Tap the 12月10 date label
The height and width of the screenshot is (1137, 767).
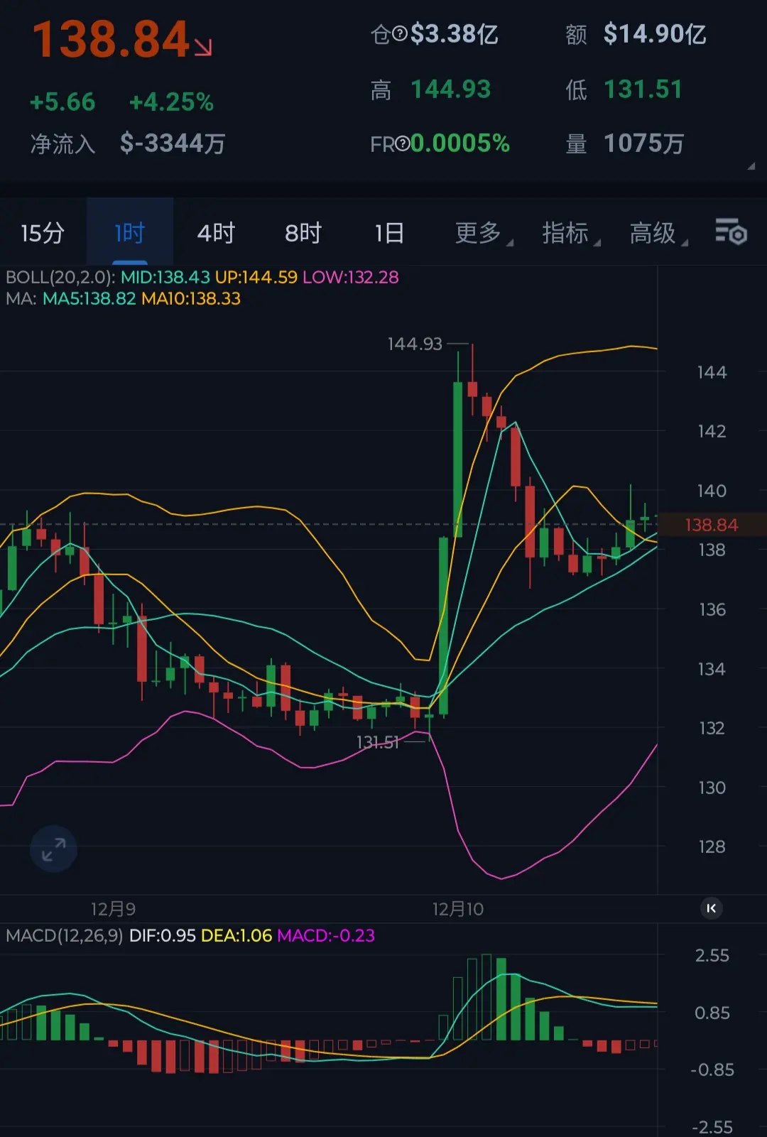[458, 909]
